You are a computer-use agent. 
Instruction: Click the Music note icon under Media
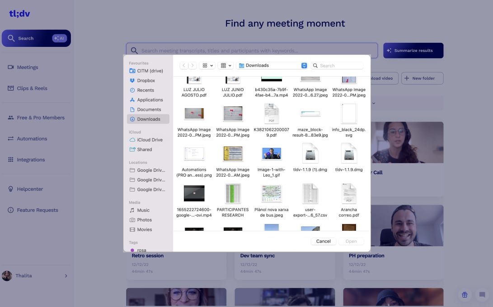pyautogui.click(x=132, y=211)
